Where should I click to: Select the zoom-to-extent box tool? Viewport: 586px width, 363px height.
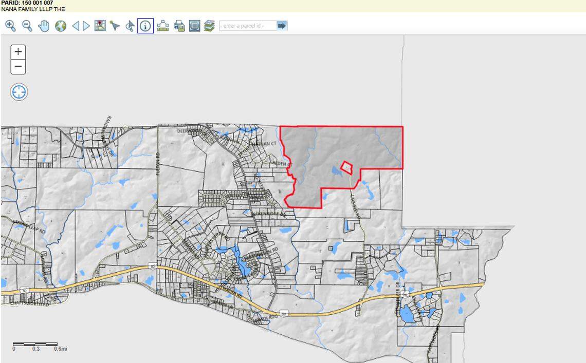pyautogui.click(x=194, y=25)
